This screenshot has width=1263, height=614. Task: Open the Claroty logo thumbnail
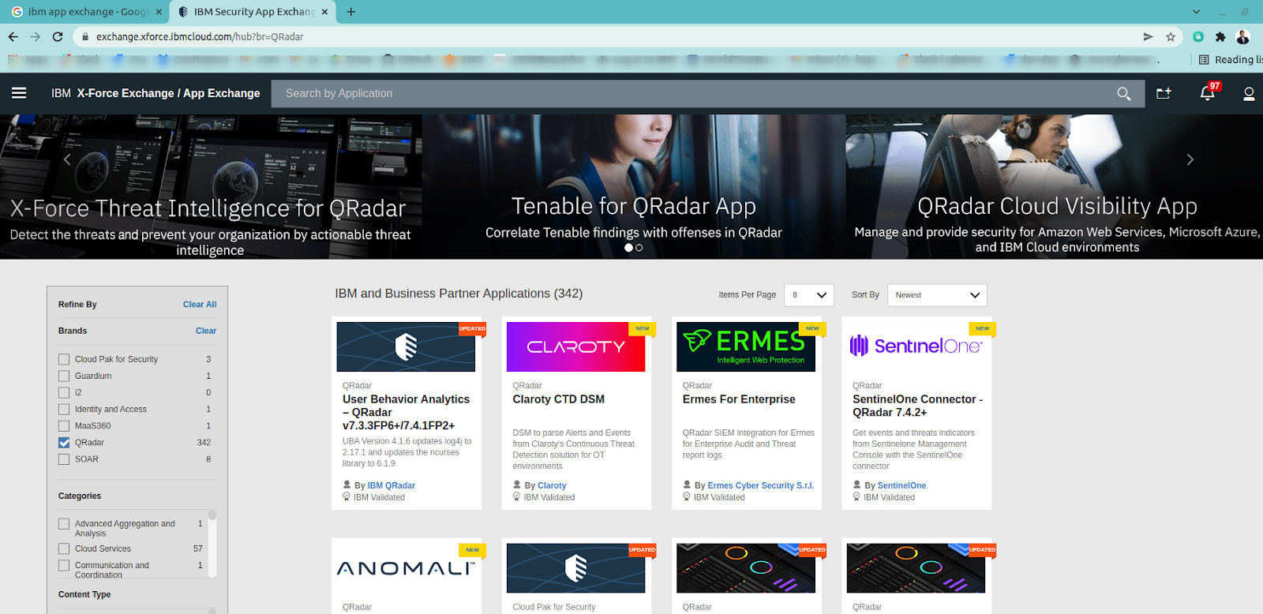click(x=575, y=346)
